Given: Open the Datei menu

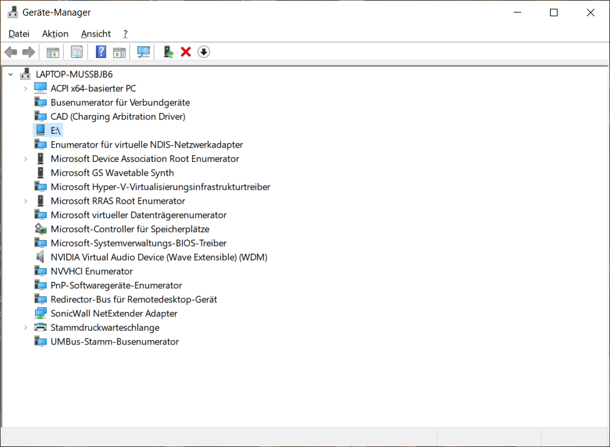Looking at the screenshot, I should 19,34.
